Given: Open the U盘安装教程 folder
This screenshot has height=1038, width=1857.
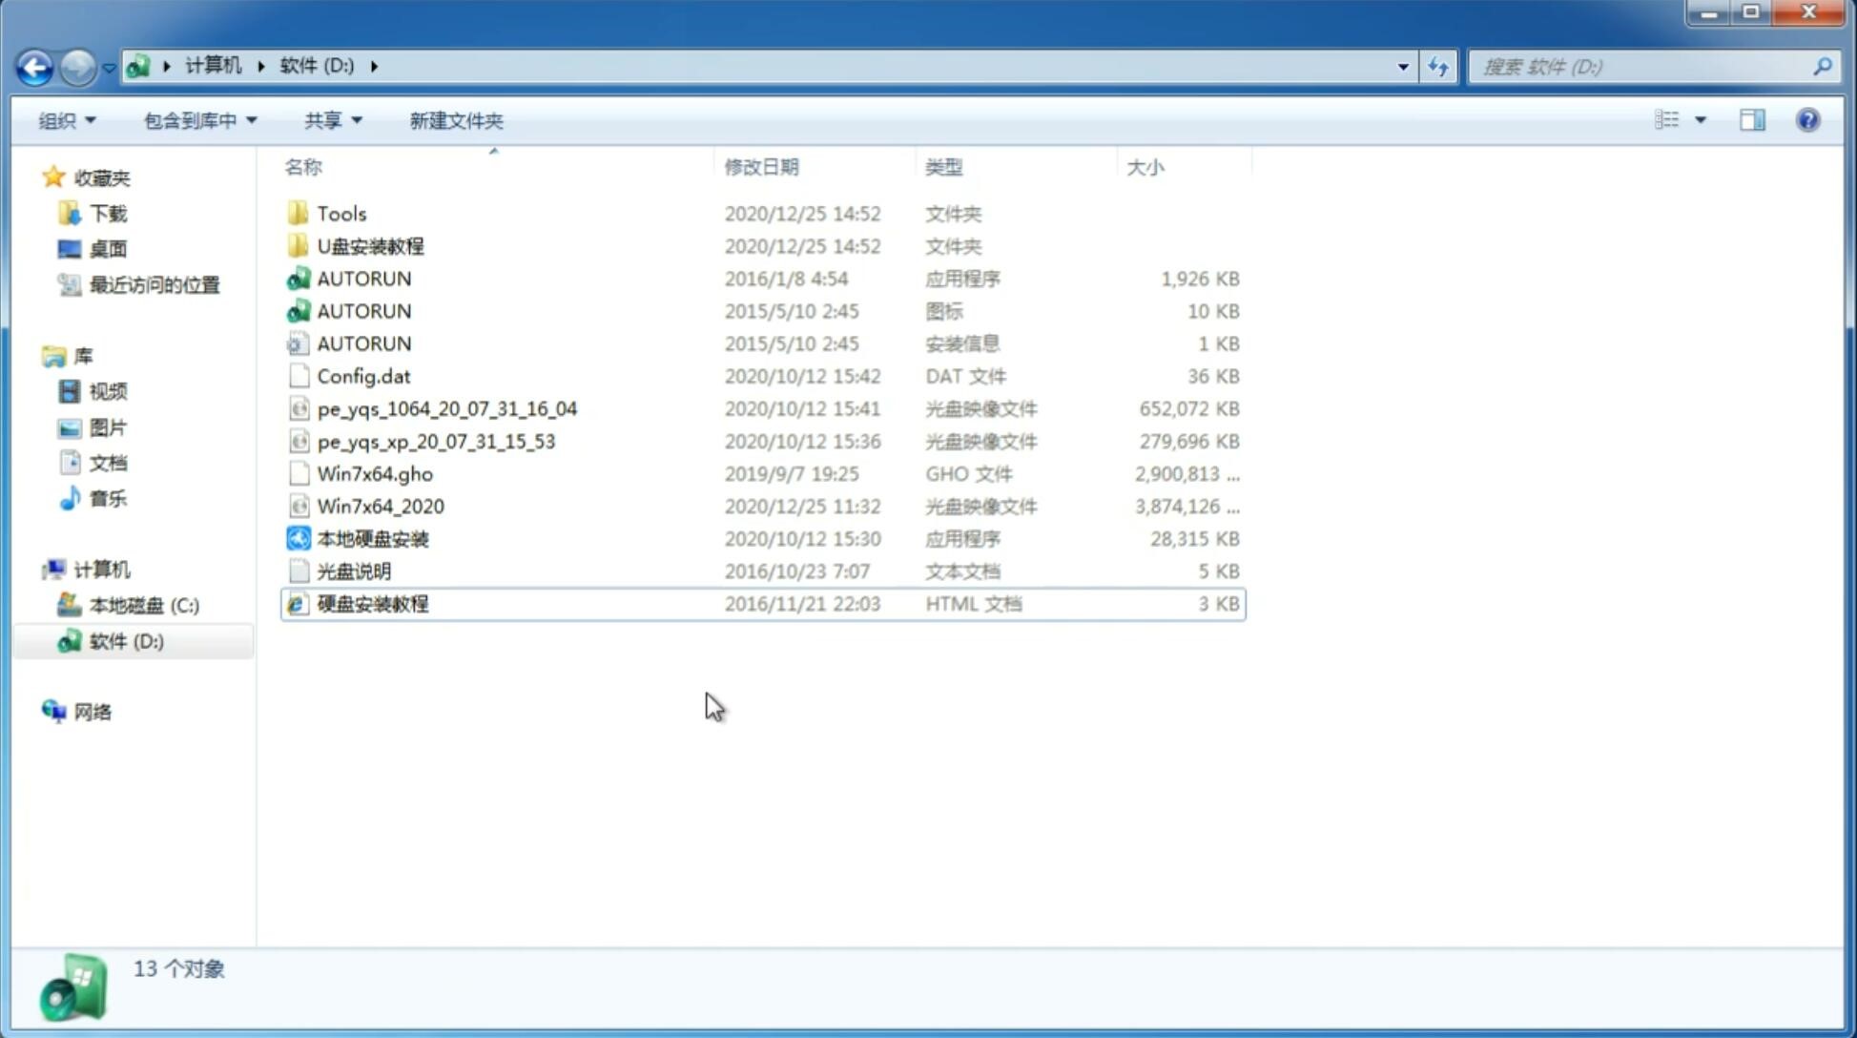Looking at the screenshot, I should coord(371,246).
